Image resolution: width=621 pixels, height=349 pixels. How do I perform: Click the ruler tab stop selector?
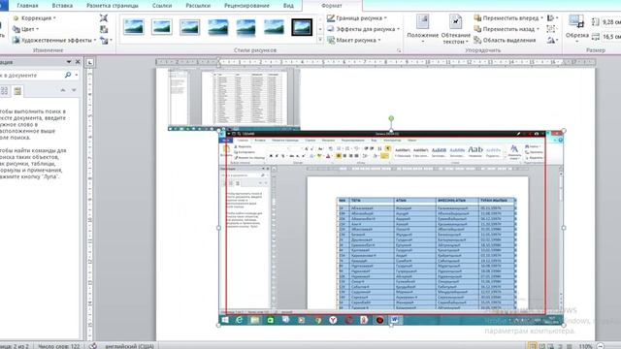pos(90,62)
